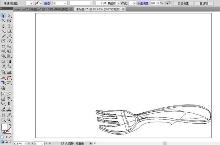This screenshot has width=220, height=145.
Task: Select the Hand tool
Action: [3, 120]
